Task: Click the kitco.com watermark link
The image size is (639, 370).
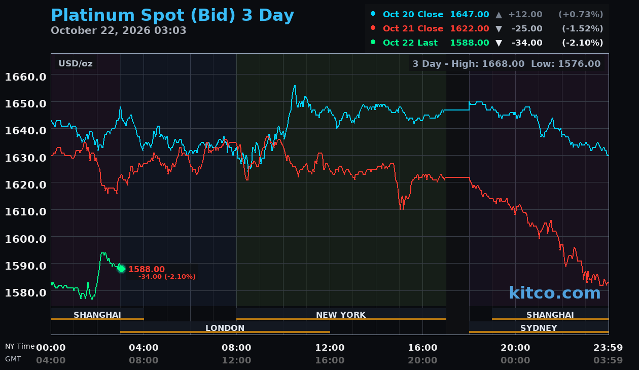Action: tap(555, 293)
